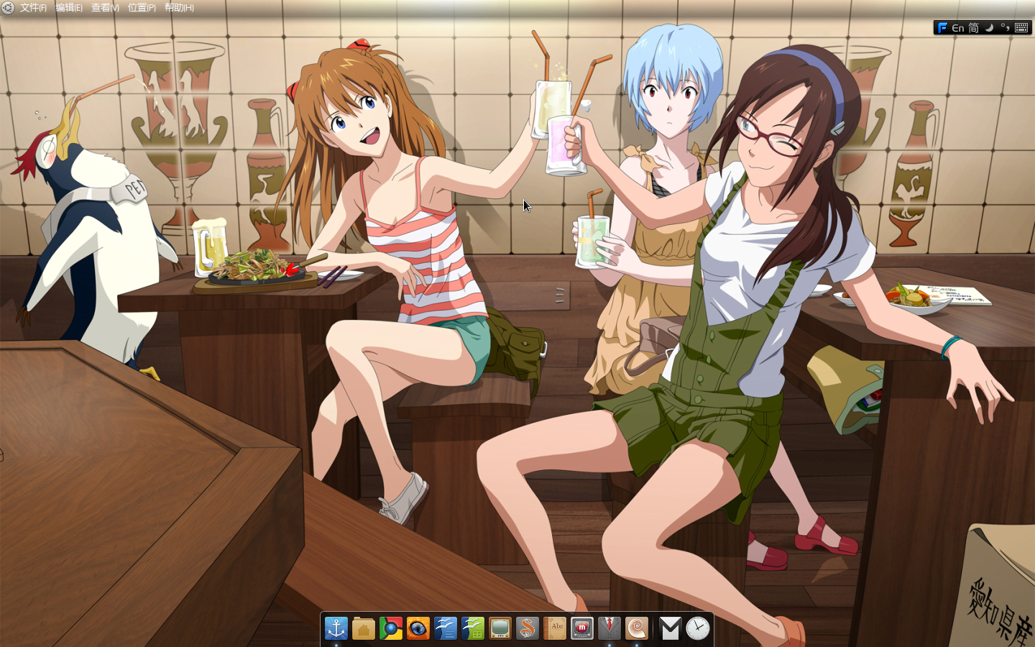Open the orange eye image viewer icon
Viewport: 1035px width, 647px height.
418,628
